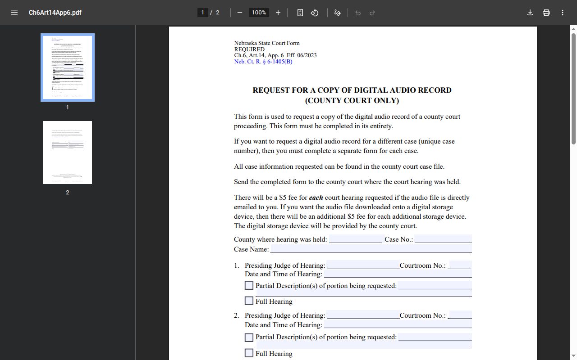Viewport: 577px width, 360px height.
Task: Click the Ch6Art14App6.pdf file title
Action: click(x=55, y=13)
